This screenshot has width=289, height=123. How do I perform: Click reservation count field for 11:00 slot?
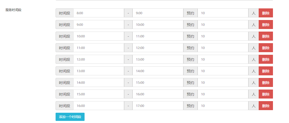223,48
